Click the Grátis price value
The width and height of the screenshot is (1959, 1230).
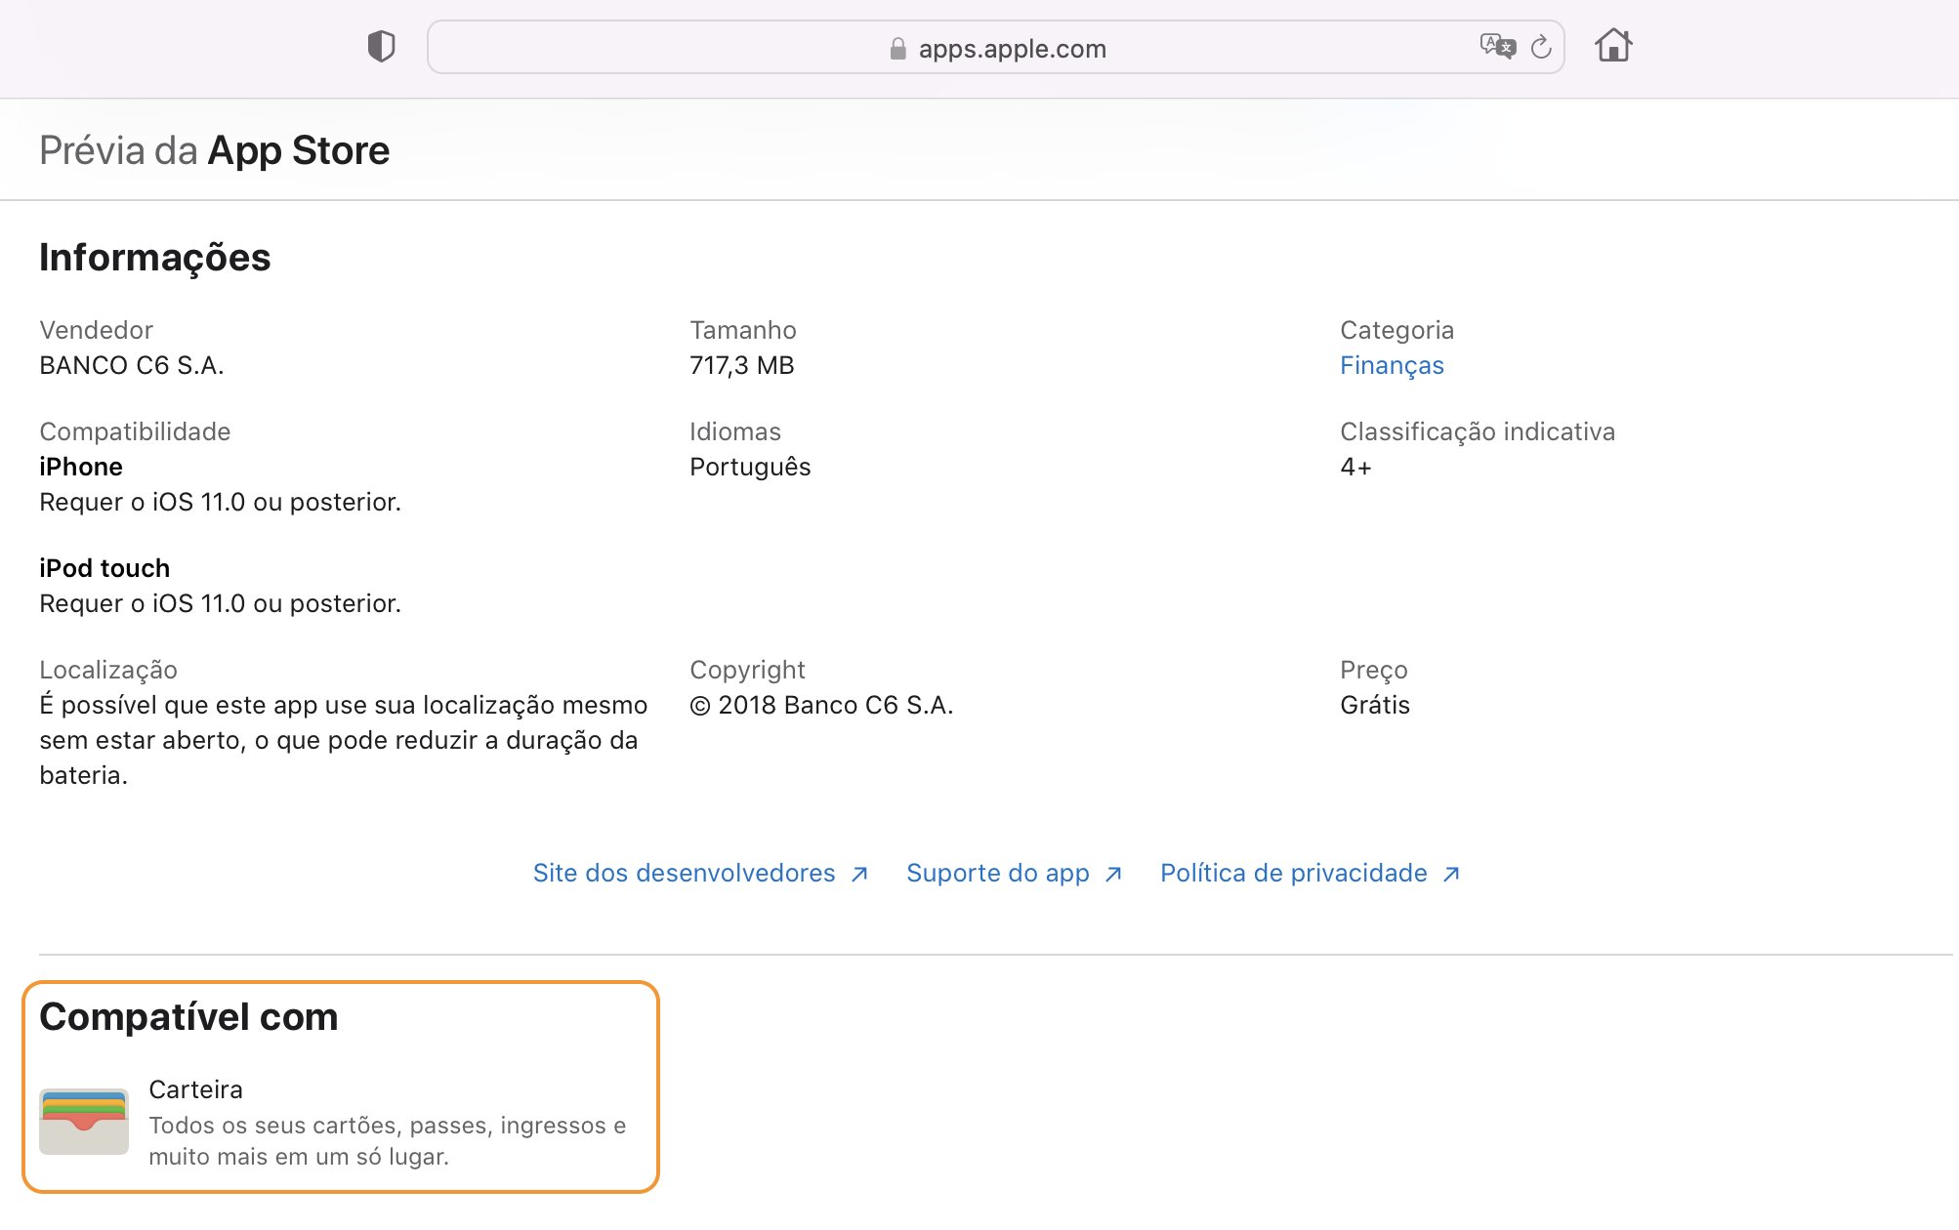(x=1375, y=705)
